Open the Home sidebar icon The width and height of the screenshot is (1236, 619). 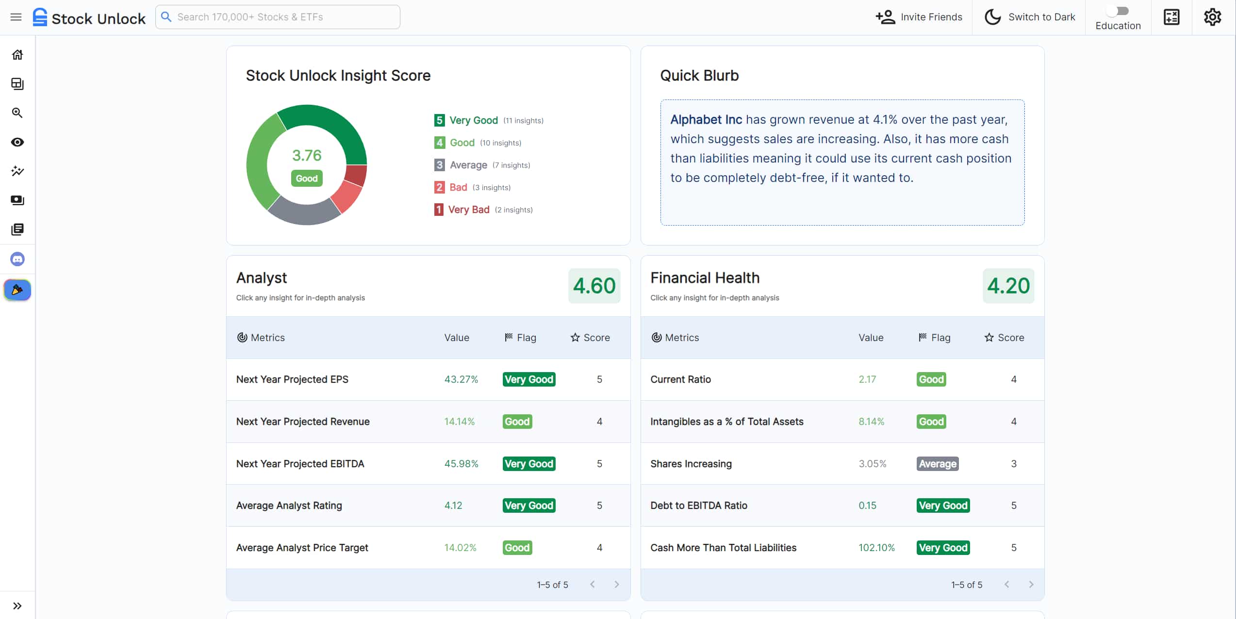[x=17, y=55]
